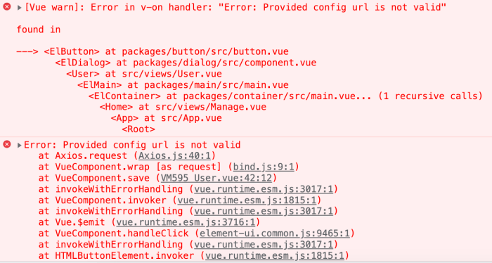Expand the Vue warn message disclosure triangle
The height and width of the screenshot is (263, 492).
click(x=20, y=8)
